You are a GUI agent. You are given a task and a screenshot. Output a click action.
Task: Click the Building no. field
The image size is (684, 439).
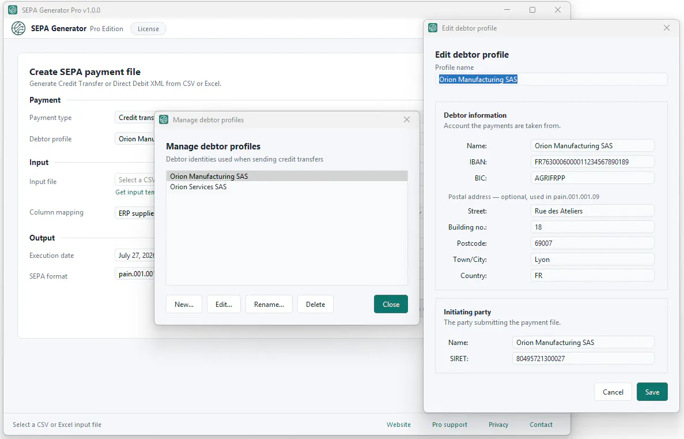[592, 227]
